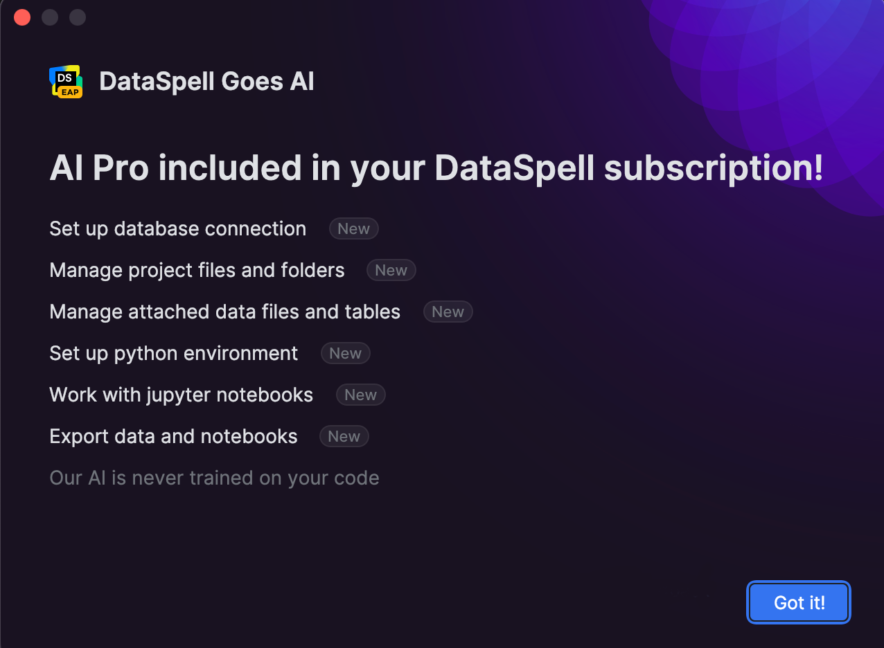Click 'Our AI is never trained' note
This screenshot has height=648, width=884.
[x=214, y=478]
